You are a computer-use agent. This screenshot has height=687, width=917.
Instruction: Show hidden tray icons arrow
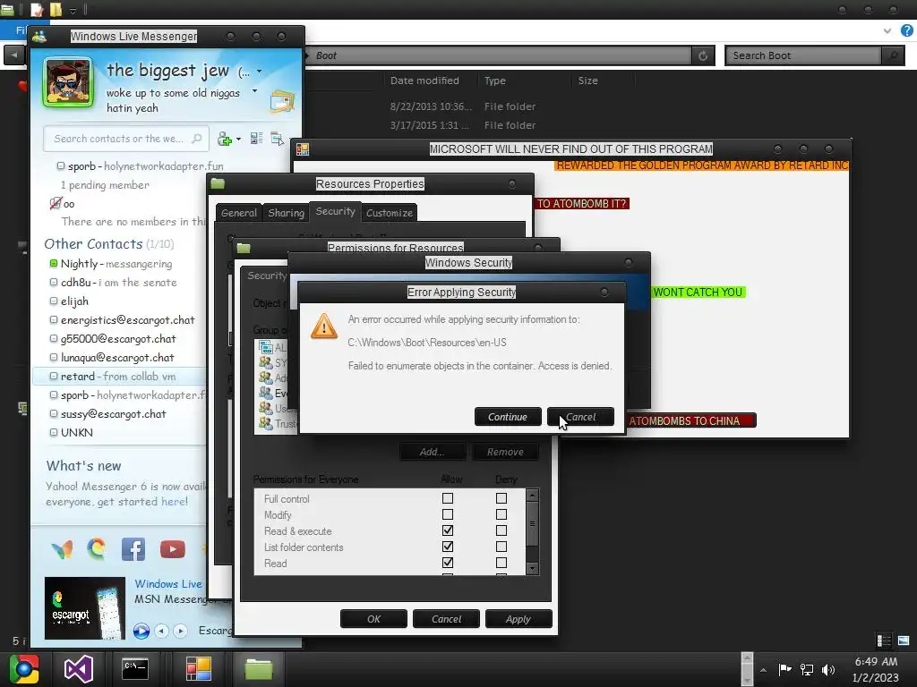click(763, 670)
